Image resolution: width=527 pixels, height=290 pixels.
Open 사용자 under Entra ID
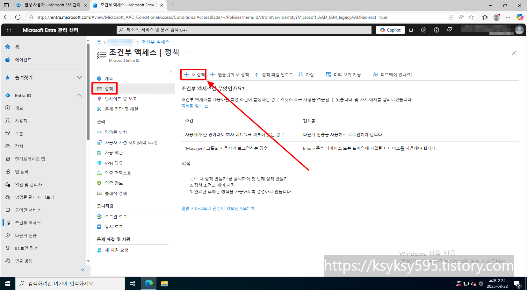[21, 121]
